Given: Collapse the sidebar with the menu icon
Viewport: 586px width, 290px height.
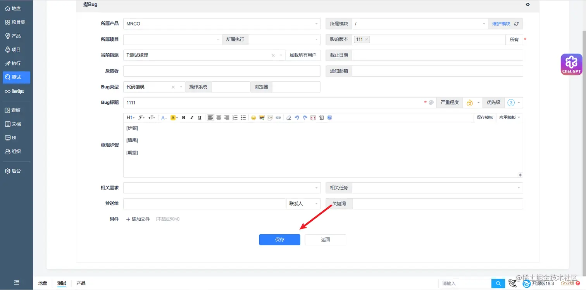Looking at the screenshot, I should [16, 282].
